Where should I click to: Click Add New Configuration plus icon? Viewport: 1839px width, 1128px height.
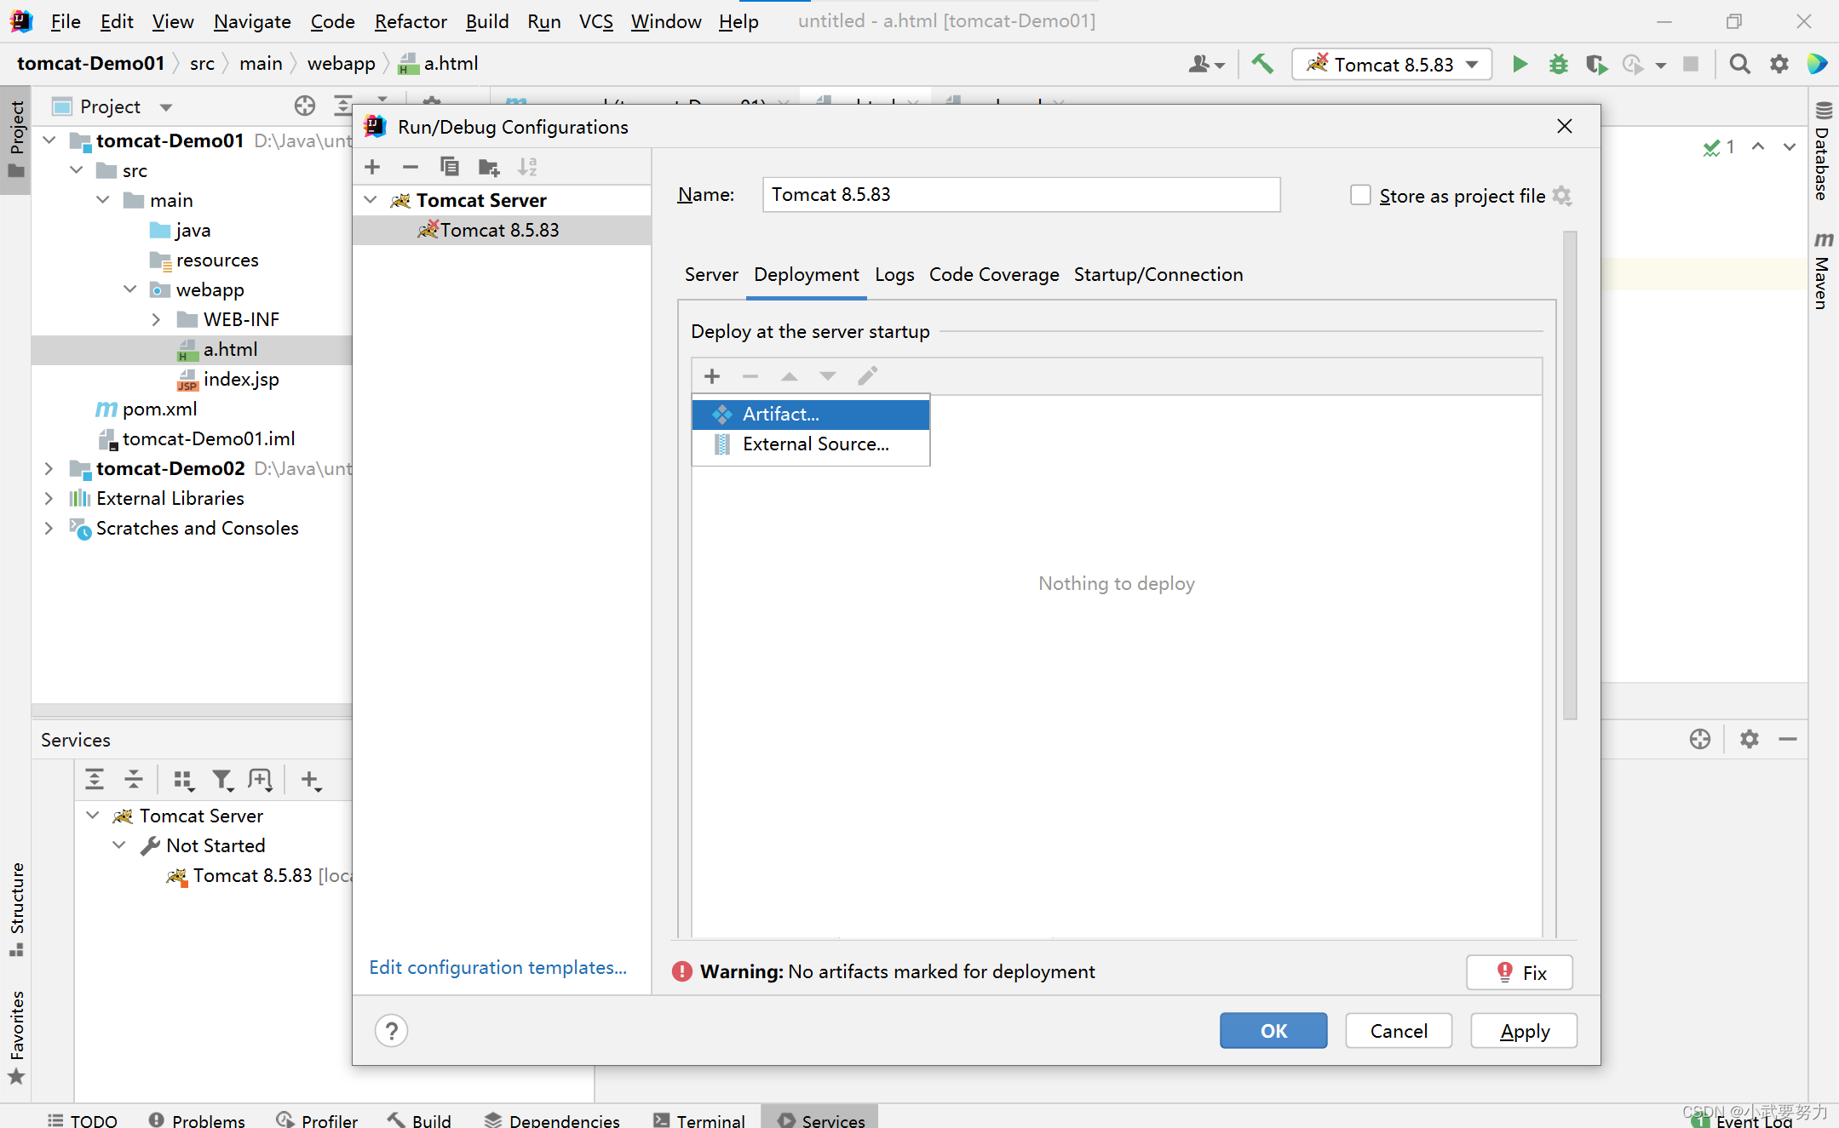click(372, 167)
